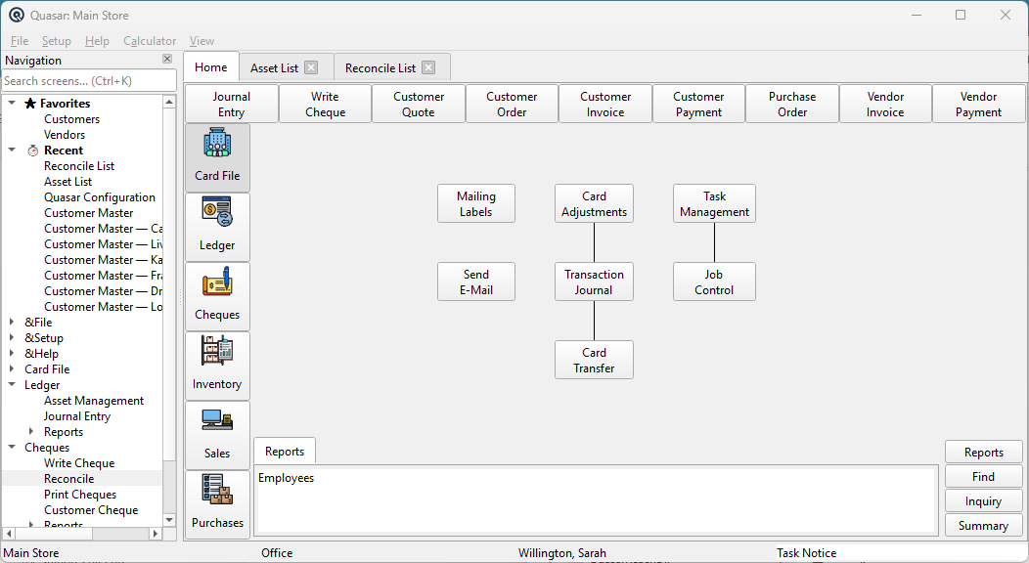This screenshot has width=1029, height=563.
Task: Switch to the Home tab
Action: pyautogui.click(x=210, y=66)
